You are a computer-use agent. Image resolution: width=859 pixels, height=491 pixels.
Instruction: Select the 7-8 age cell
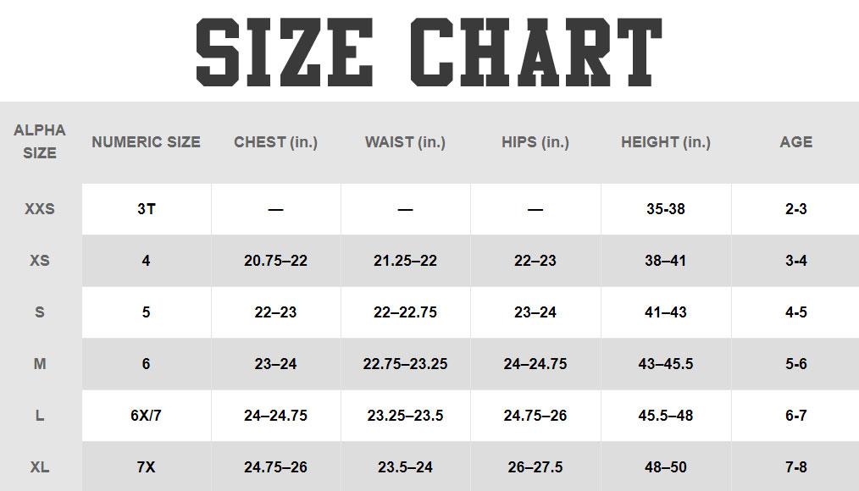(x=795, y=467)
